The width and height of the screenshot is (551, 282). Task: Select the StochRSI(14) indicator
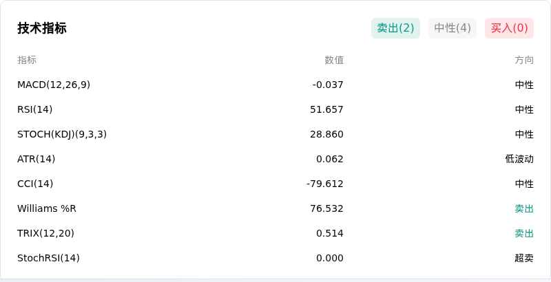pos(48,258)
